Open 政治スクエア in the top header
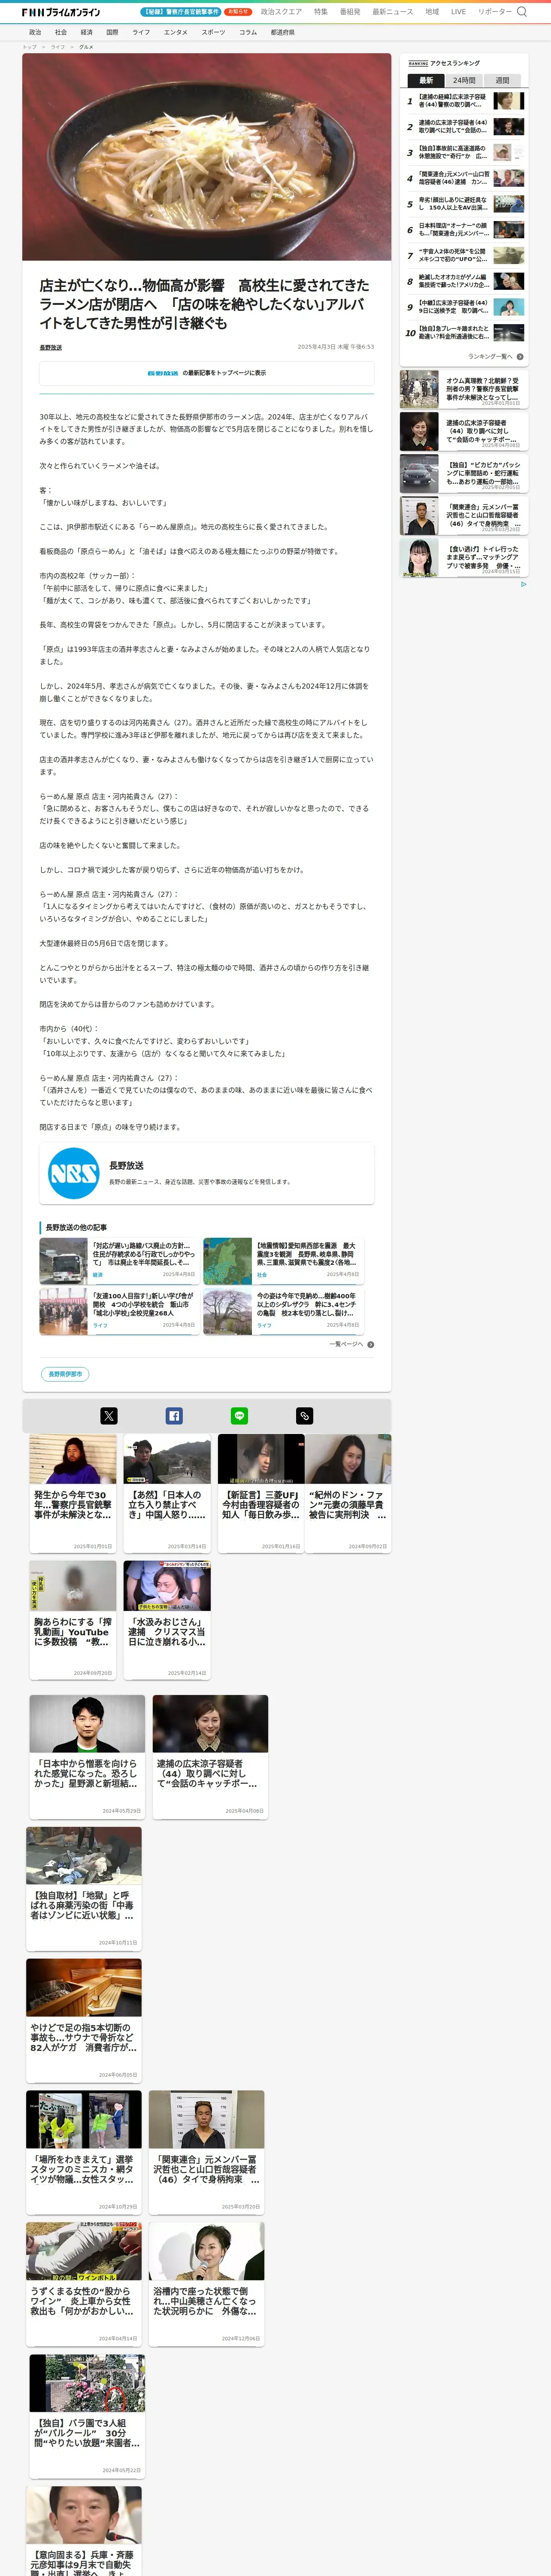This screenshot has height=2576, width=551. [x=281, y=12]
